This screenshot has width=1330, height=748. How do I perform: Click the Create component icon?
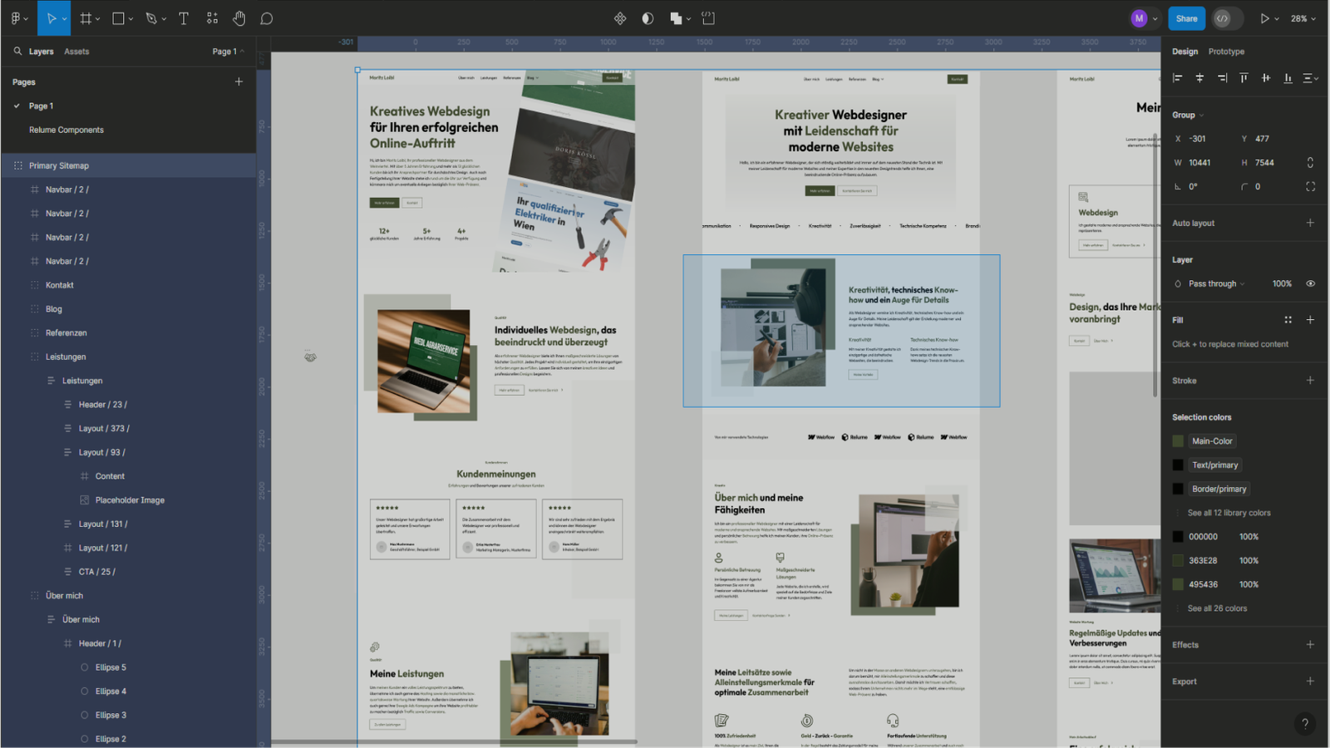[x=620, y=18]
